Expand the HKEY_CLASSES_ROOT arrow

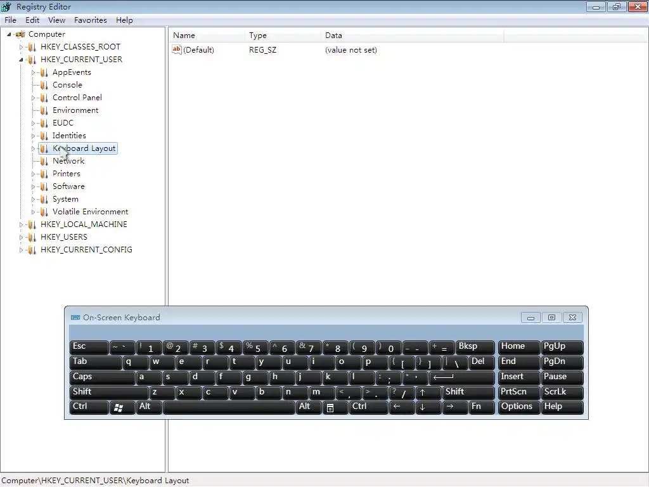21,47
